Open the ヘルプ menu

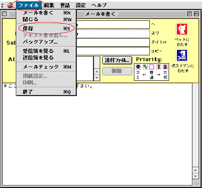(x=99, y=5)
